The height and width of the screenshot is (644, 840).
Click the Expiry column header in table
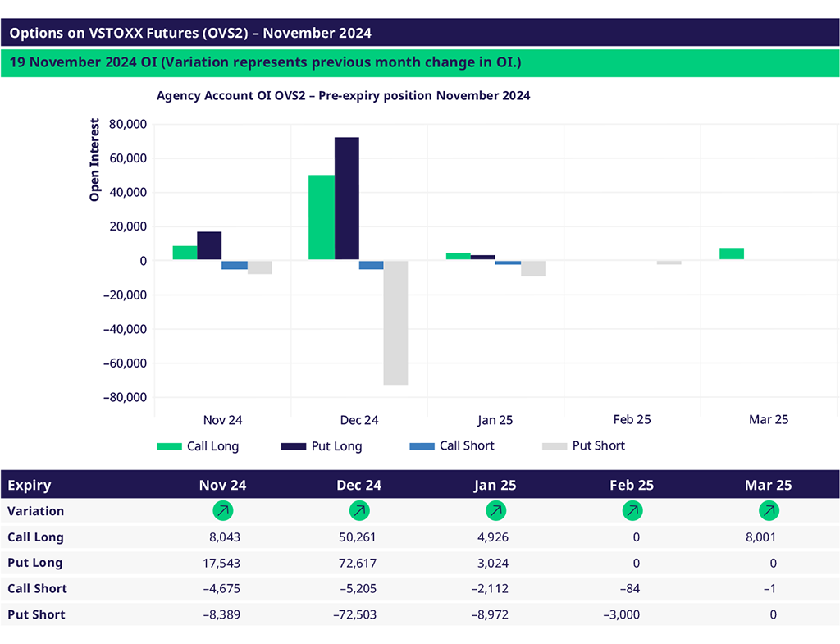[30, 485]
